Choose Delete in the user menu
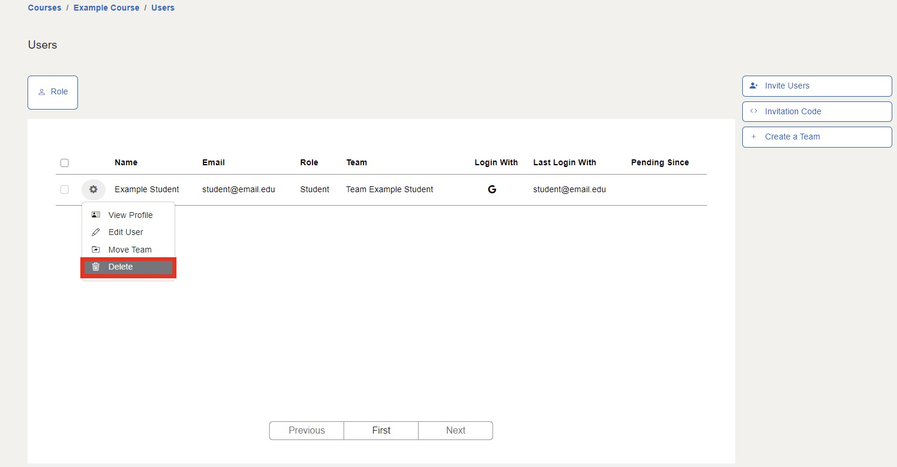This screenshot has width=897, height=467. coord(128,267)
